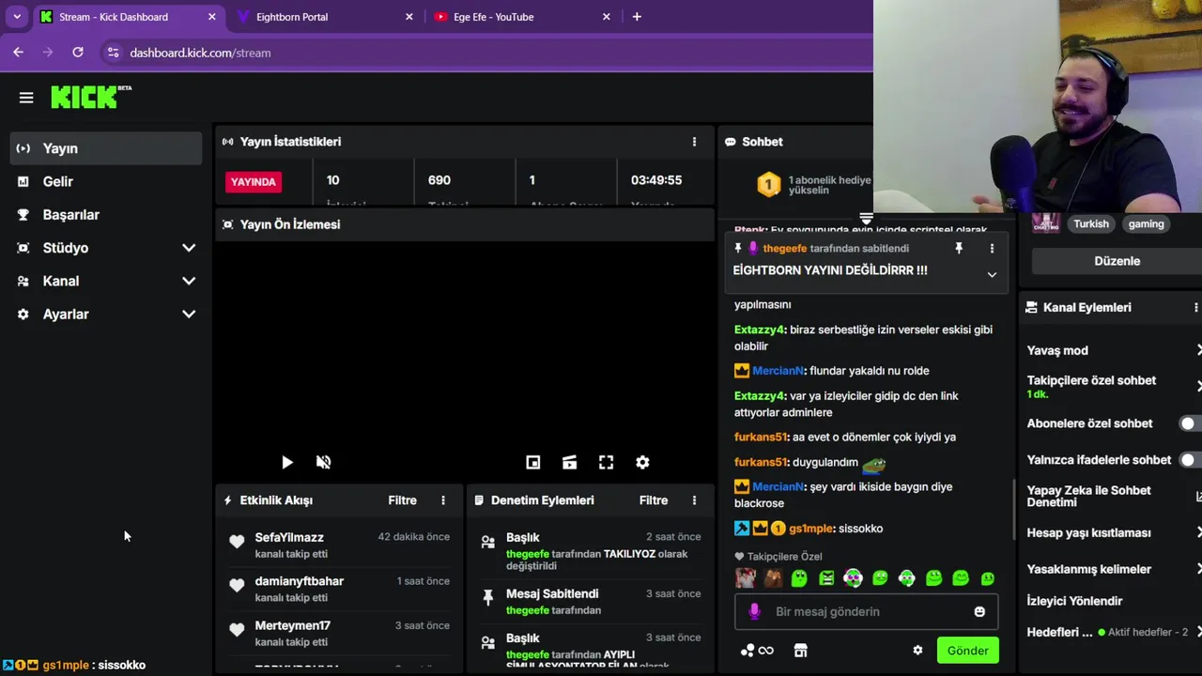Click the purple microphone icon in chat input
This screenshot has width=1202, height=676.
click(x=754, y=611)
